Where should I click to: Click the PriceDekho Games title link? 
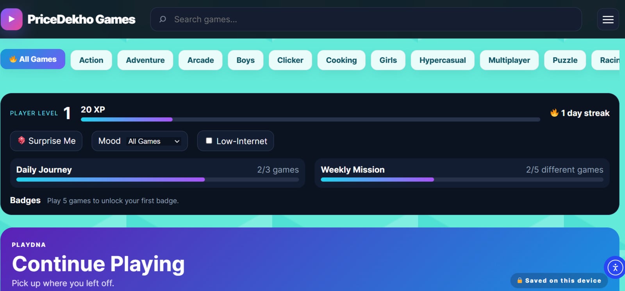[81, 19]
